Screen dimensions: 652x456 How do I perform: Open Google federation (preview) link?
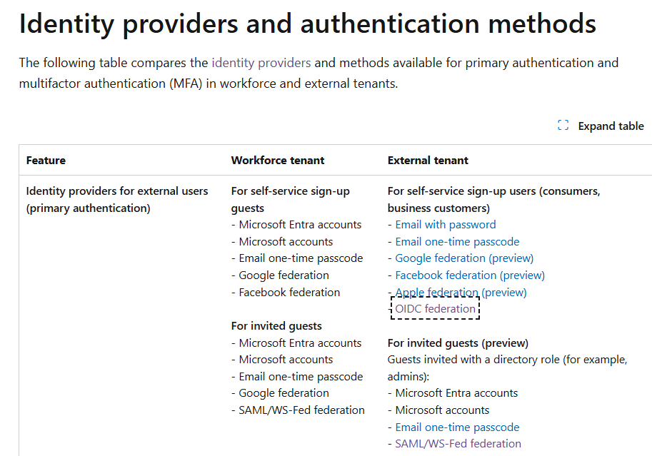(464, 258)
